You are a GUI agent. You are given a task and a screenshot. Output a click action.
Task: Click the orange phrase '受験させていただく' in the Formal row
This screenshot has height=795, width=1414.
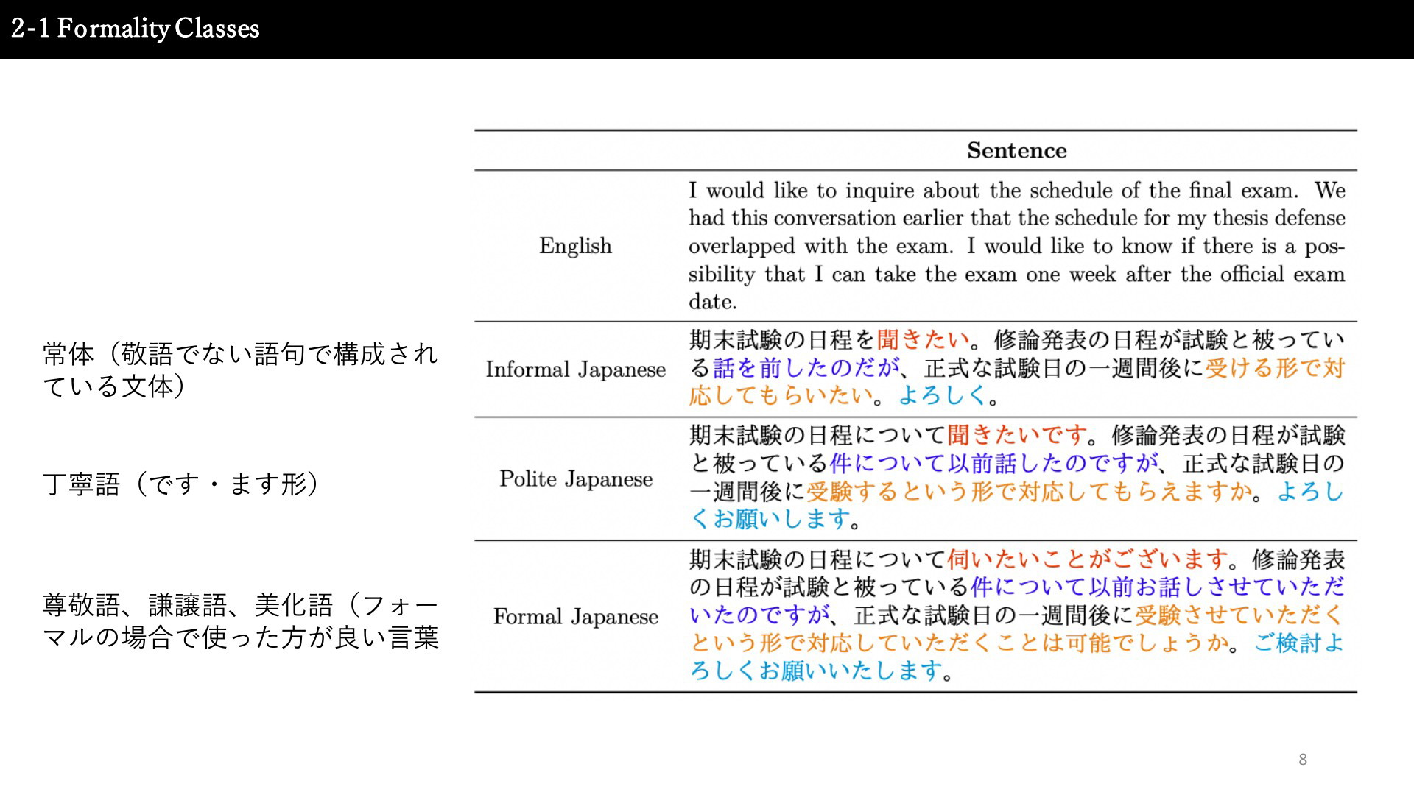click(1239, 615)
